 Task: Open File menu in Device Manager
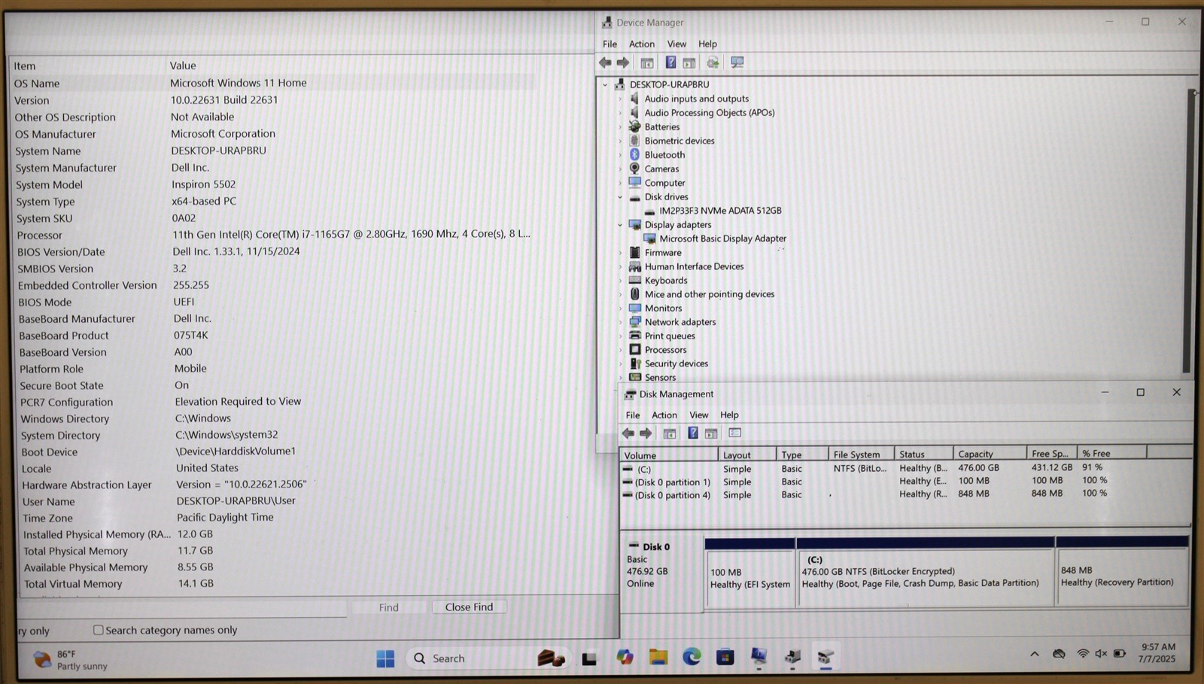(x=610, y=44)
